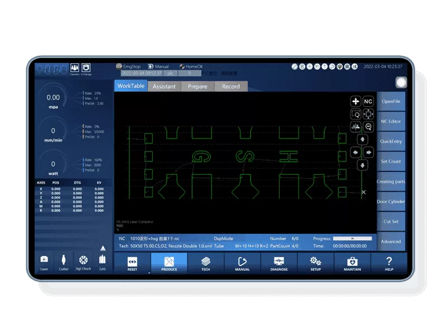The image size is (447, 333).
Task: Click the Progress bar
Action: (x=352, y=238)
